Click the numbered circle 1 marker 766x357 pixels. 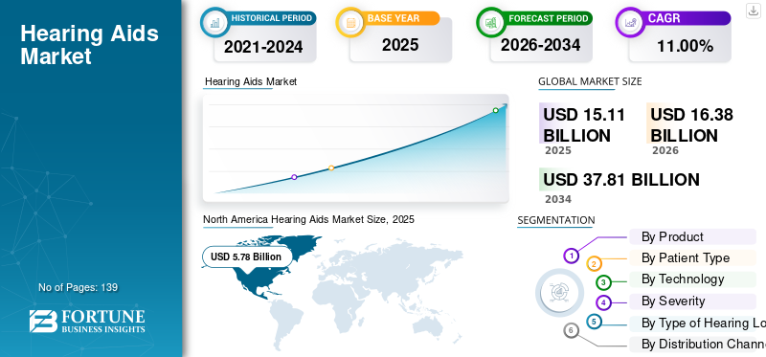pos(571,256)
